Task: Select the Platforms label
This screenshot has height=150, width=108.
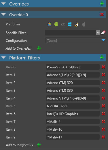Action: [x=13, y=24]
